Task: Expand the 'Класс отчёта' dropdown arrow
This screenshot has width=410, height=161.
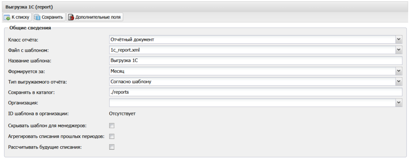Action: coord(398,39)
